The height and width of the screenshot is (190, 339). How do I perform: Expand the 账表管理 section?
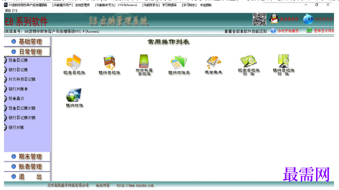pyautogui.click(x=27, y=166)
